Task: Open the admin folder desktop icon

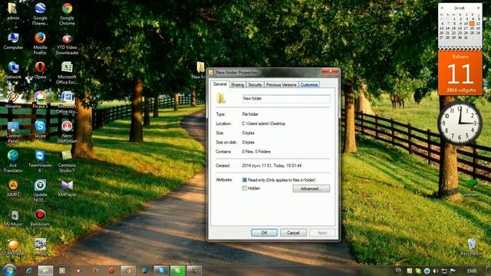Action: [13, 11]
